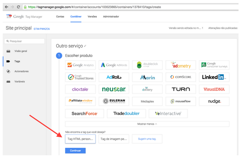Click the Pesquisar search field

pyautogui.click(x=25, y=41)
